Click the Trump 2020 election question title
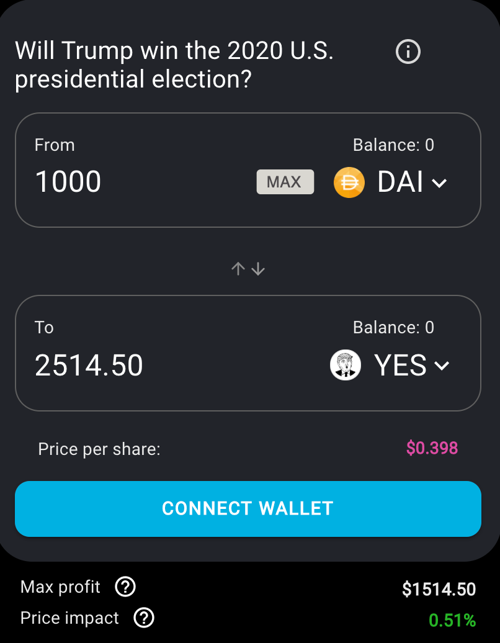This screenshot has width=500, height=643. coord(174,65)
